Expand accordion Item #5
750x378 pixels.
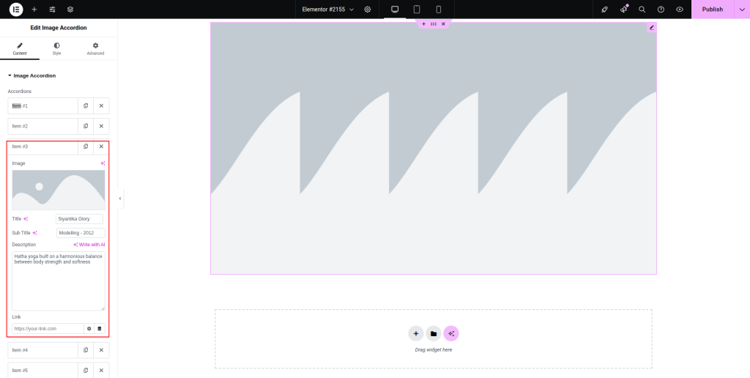coord(42,371)
